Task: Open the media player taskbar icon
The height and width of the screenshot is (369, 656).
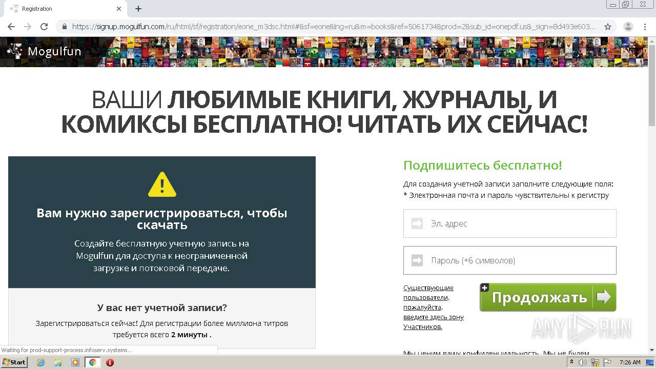Action: point(75,362)
